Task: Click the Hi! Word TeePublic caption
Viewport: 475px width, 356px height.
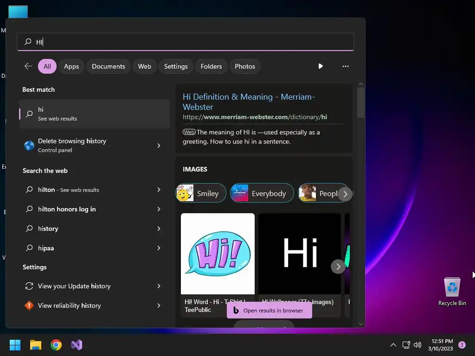Action: click(x=215, y=306)
